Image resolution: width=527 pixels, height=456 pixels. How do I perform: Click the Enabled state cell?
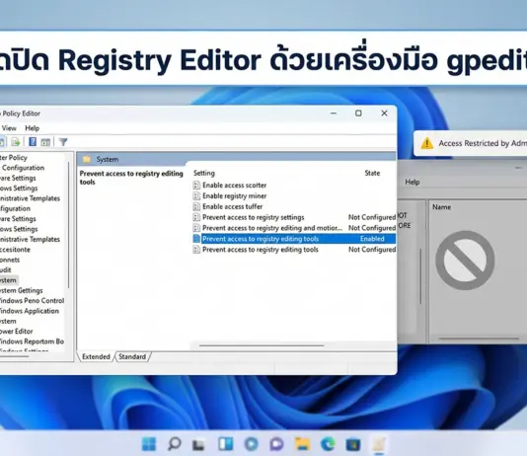point(372,239)
